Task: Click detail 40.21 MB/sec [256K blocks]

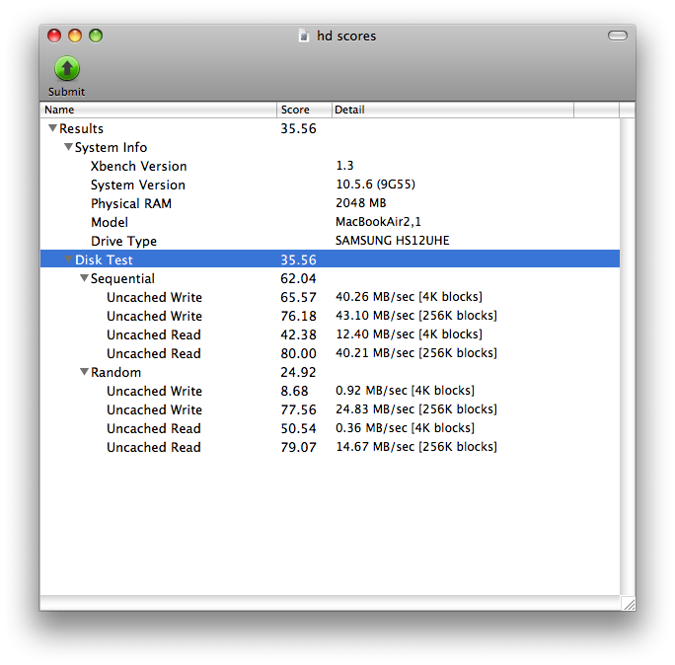Action: (416, 353)
